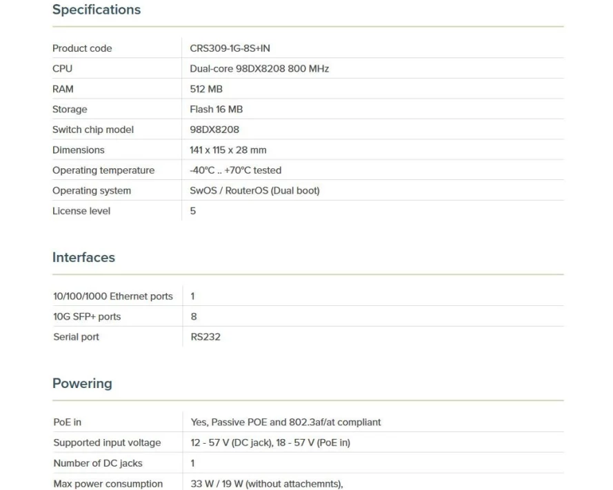Image resolution: width=613 pixels, height=490 pixels.
Task: Click the License level row label
Action: (81, 211)
